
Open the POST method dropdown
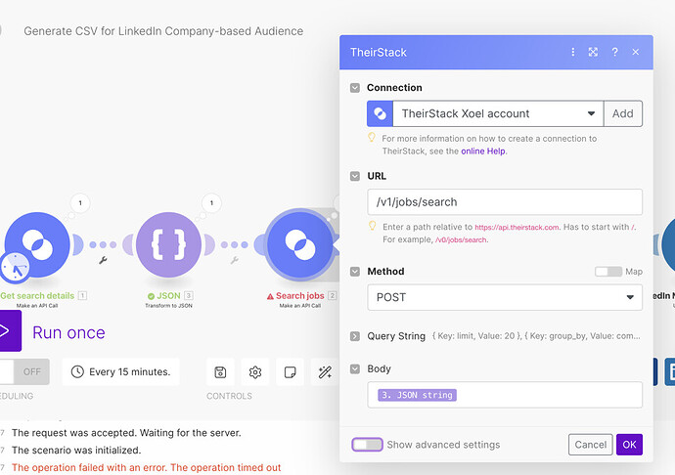click(505, 297)
